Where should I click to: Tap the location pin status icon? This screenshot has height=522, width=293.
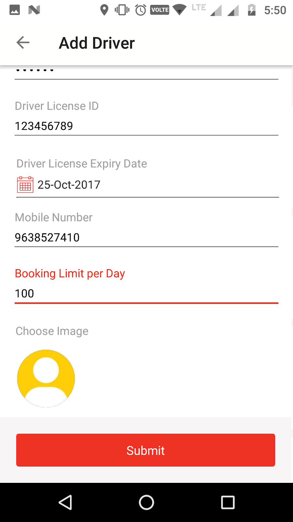(x=104, y=10)
